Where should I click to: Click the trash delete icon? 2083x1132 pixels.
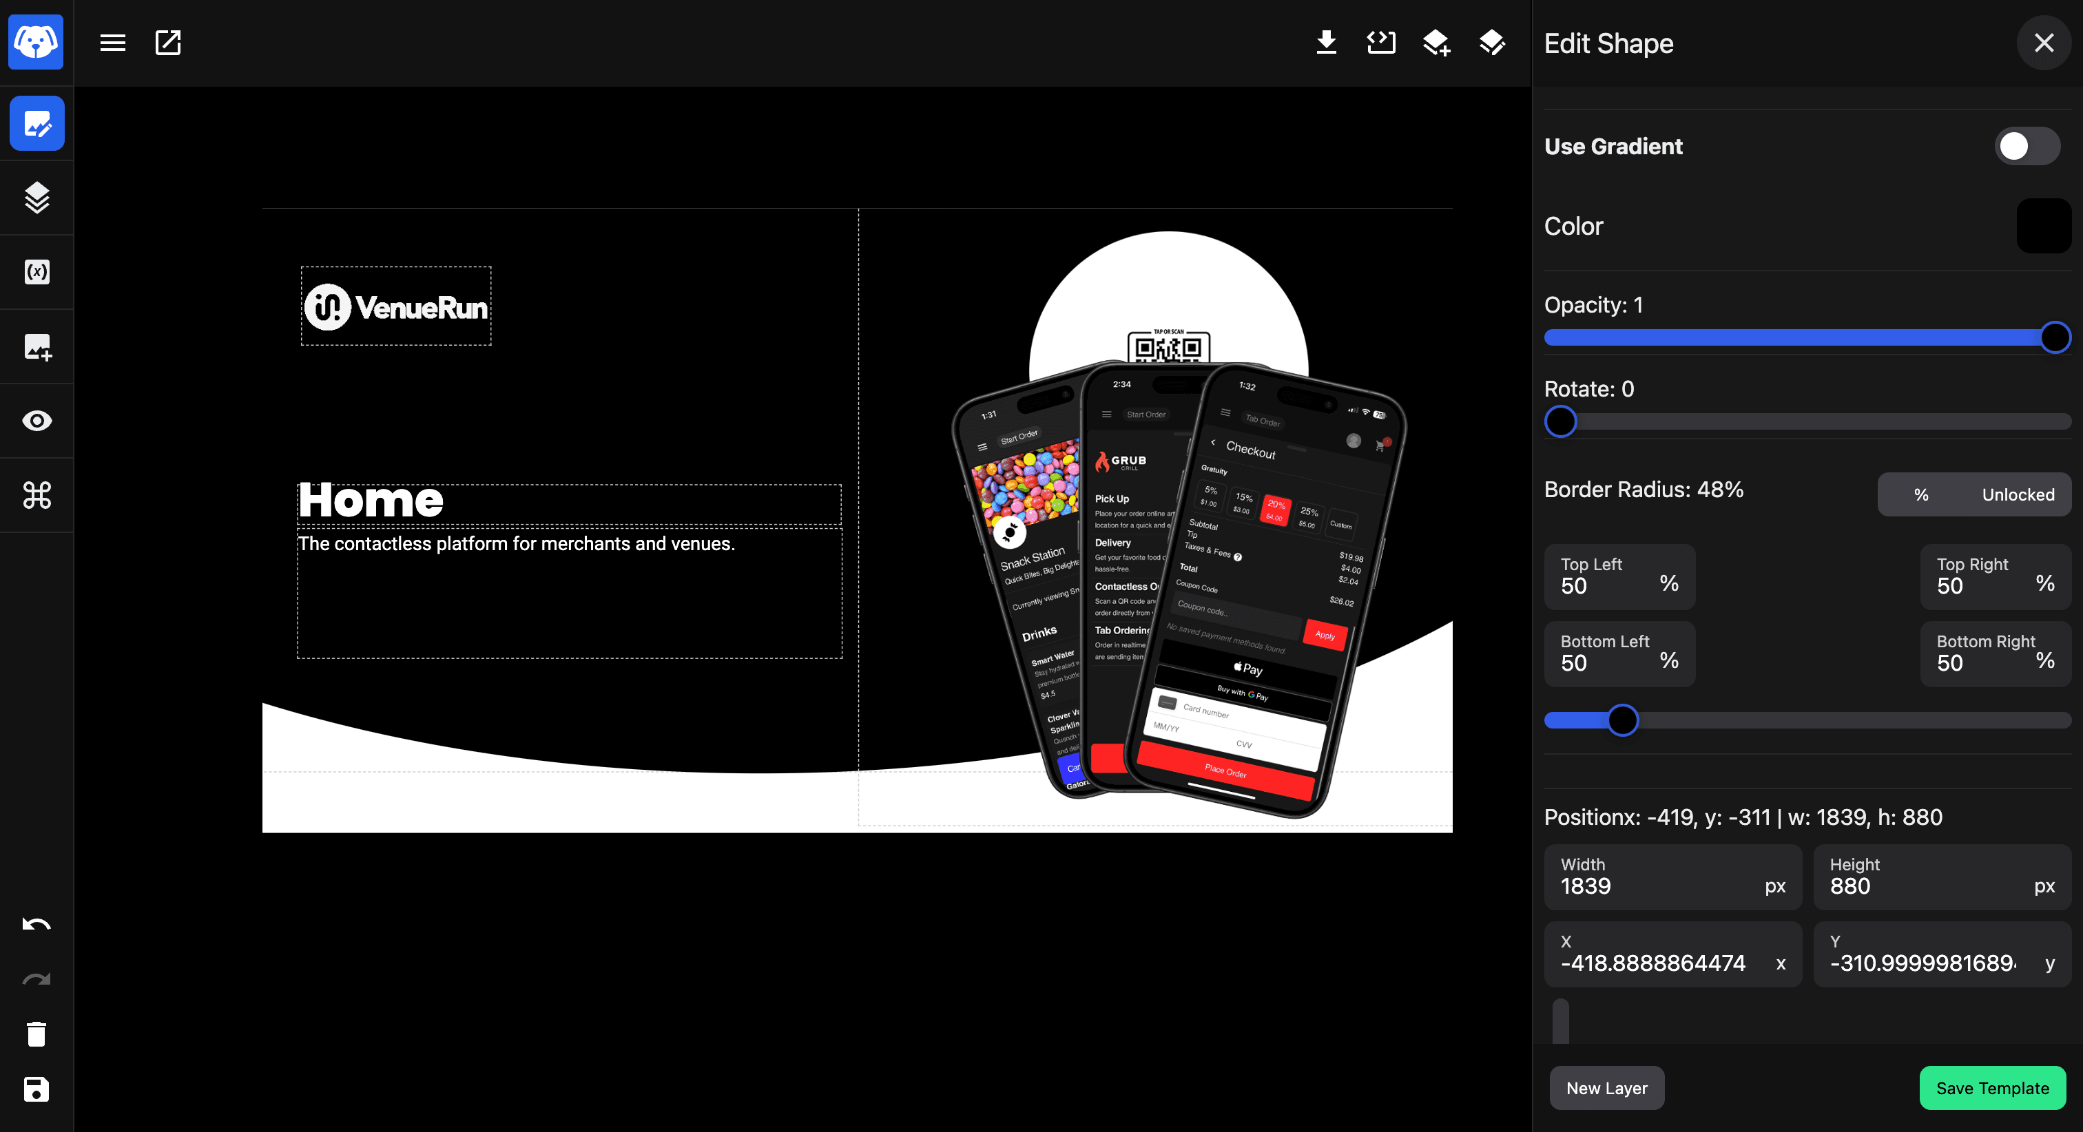click(37, 1034)
